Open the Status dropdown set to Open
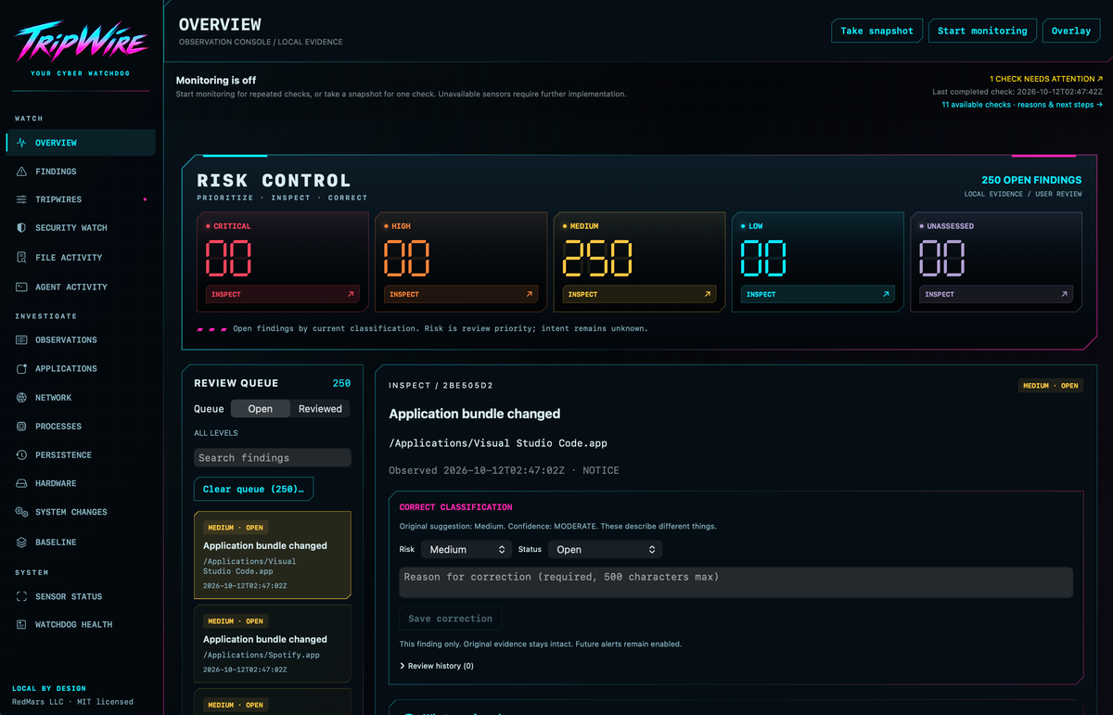Screen dimensions: 1113x715 [604, 549]
